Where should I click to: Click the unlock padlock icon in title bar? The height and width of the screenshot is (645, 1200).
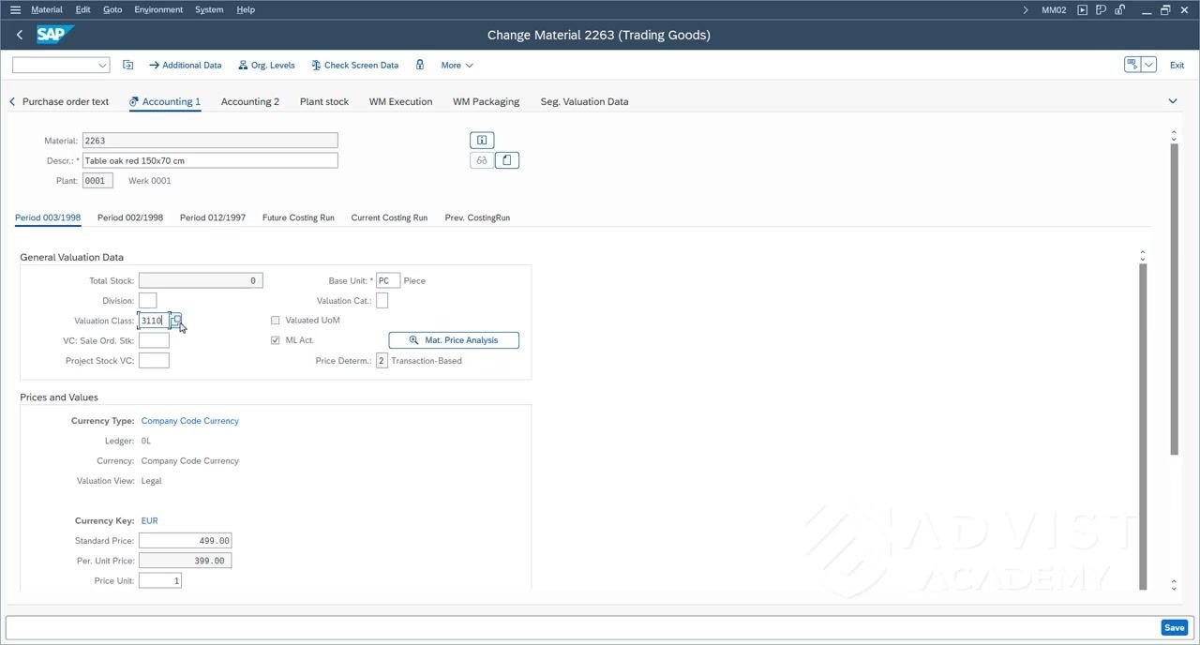click(x=1119, y=9)
